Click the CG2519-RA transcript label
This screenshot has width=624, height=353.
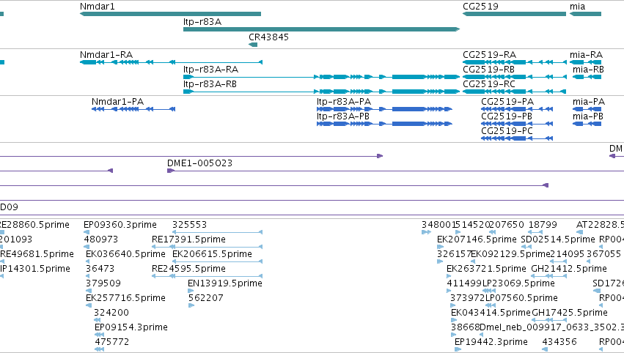(490, 54)
